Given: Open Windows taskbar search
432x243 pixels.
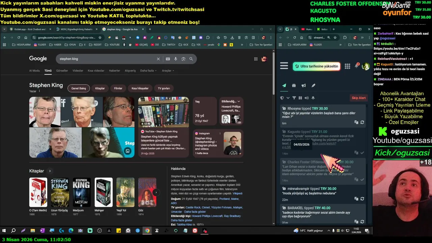Looking at the screenshot, I should [13, 231].
